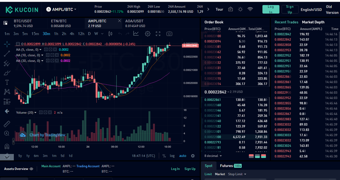
Task: Select the zoom in tool
Action: coord(7,133)
